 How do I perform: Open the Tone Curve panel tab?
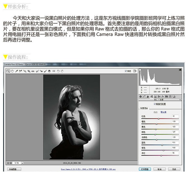click(x=144, y=97)
